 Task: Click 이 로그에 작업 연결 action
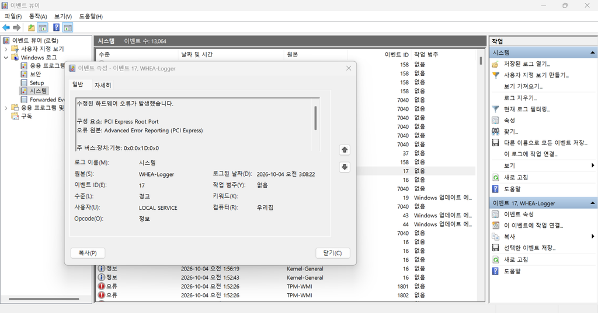pyautogui.click(x=530, y=154)
